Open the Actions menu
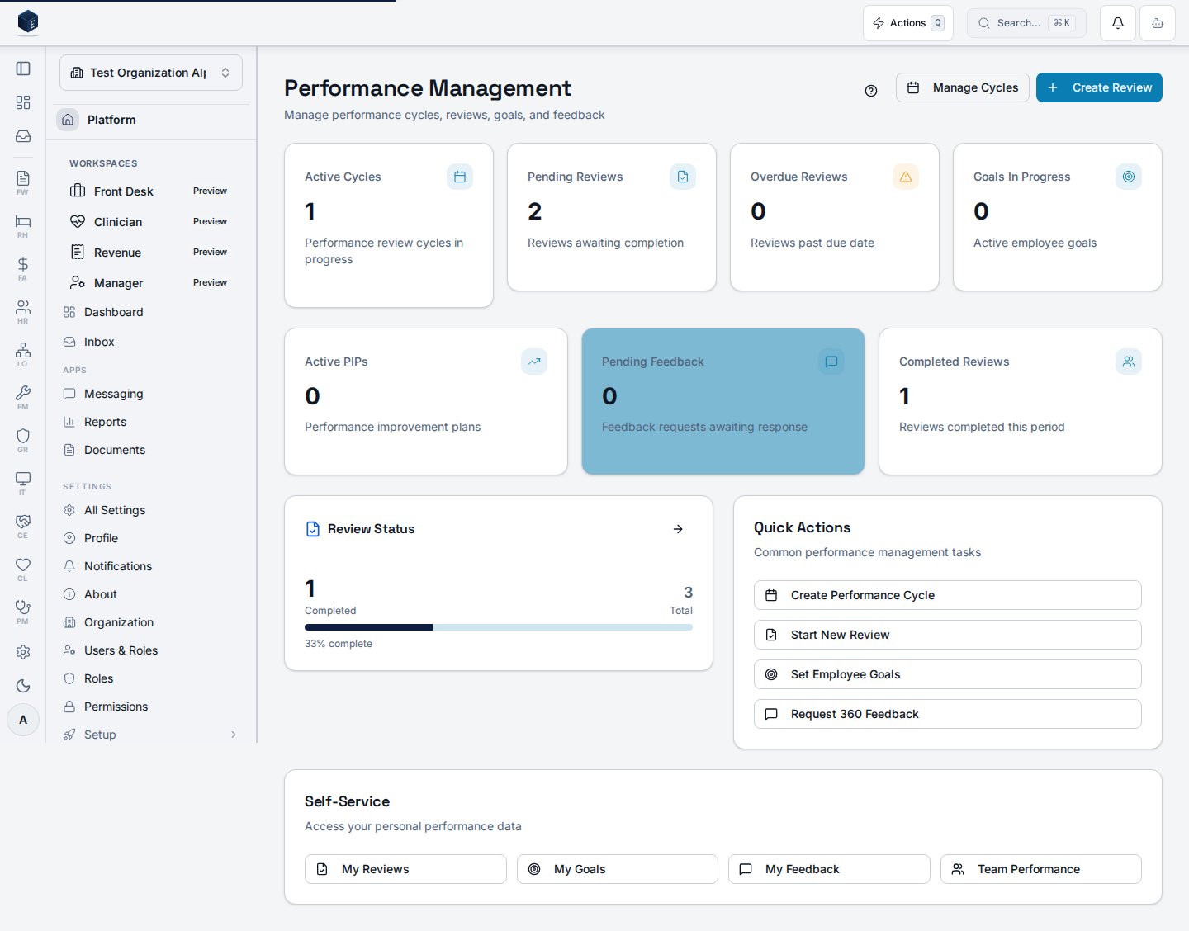The image size is (1189, 931). click(908, 23)
